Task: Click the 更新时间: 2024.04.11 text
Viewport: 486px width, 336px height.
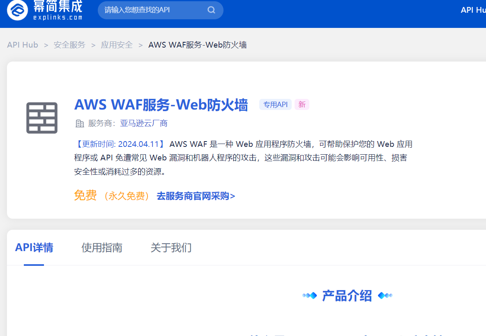Action: pyautogui.click(x=120, y=144)
